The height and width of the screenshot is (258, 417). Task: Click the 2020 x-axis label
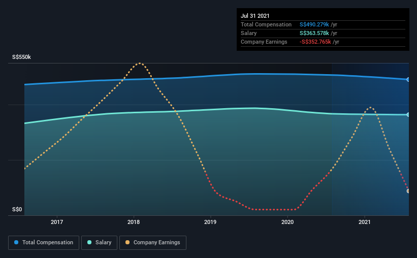(287, 222)
